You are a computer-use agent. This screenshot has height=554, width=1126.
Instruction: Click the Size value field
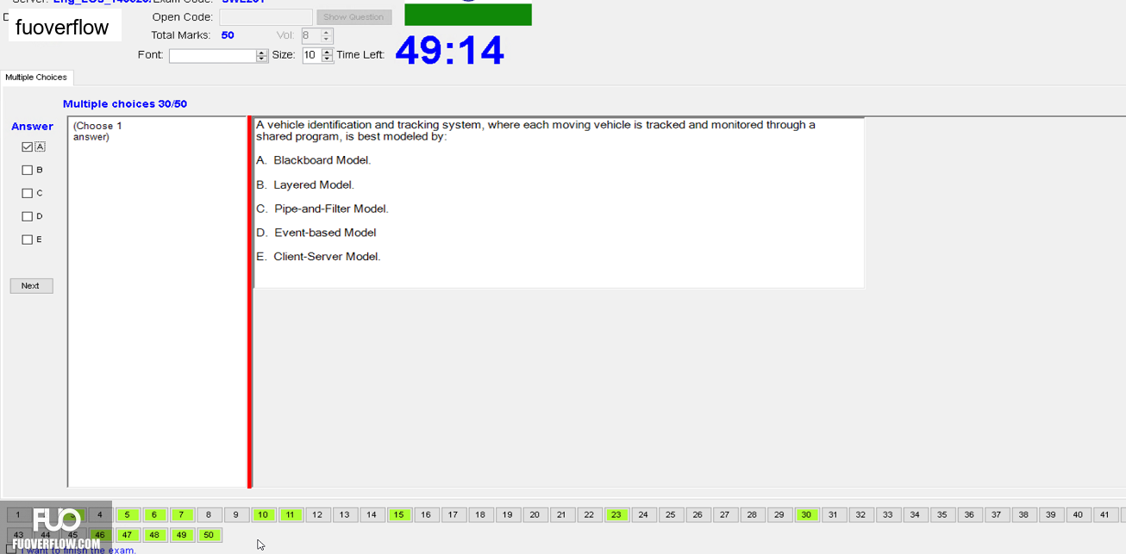311,55
